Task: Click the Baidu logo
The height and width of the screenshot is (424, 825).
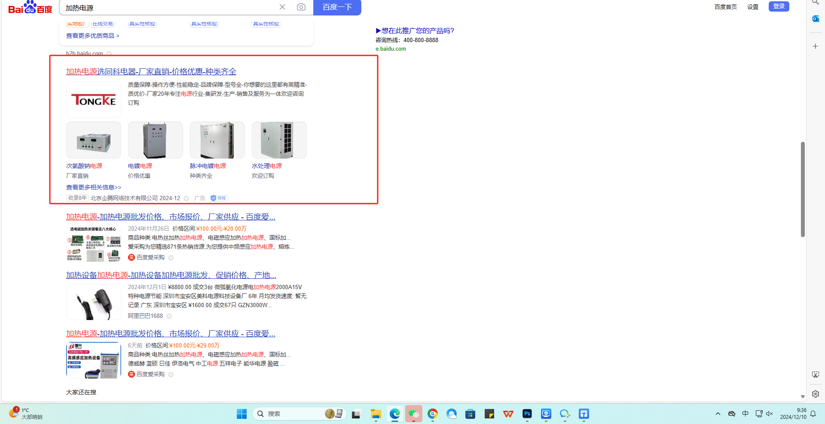Action: 30,7
